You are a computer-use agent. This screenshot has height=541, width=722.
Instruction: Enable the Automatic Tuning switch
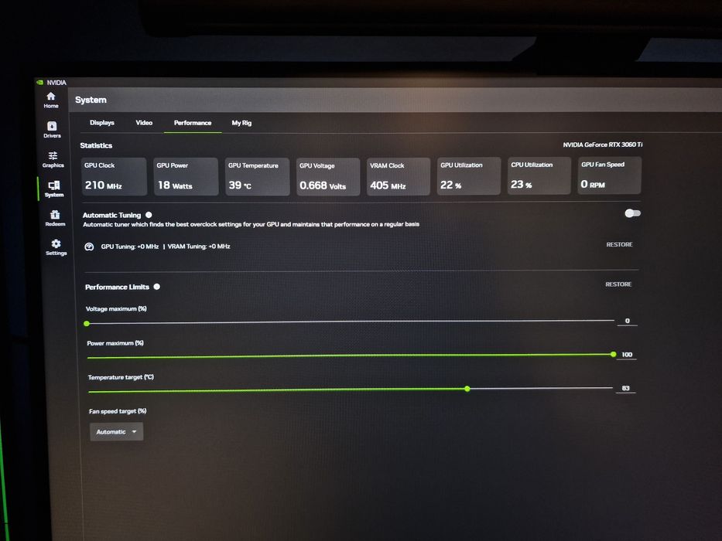click(632, 213)
